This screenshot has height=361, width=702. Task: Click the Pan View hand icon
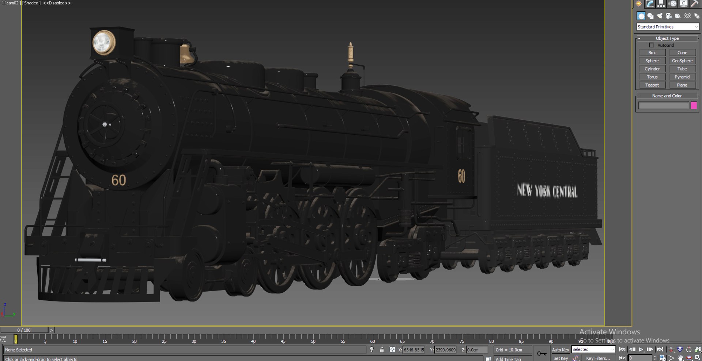coord(680,358)
